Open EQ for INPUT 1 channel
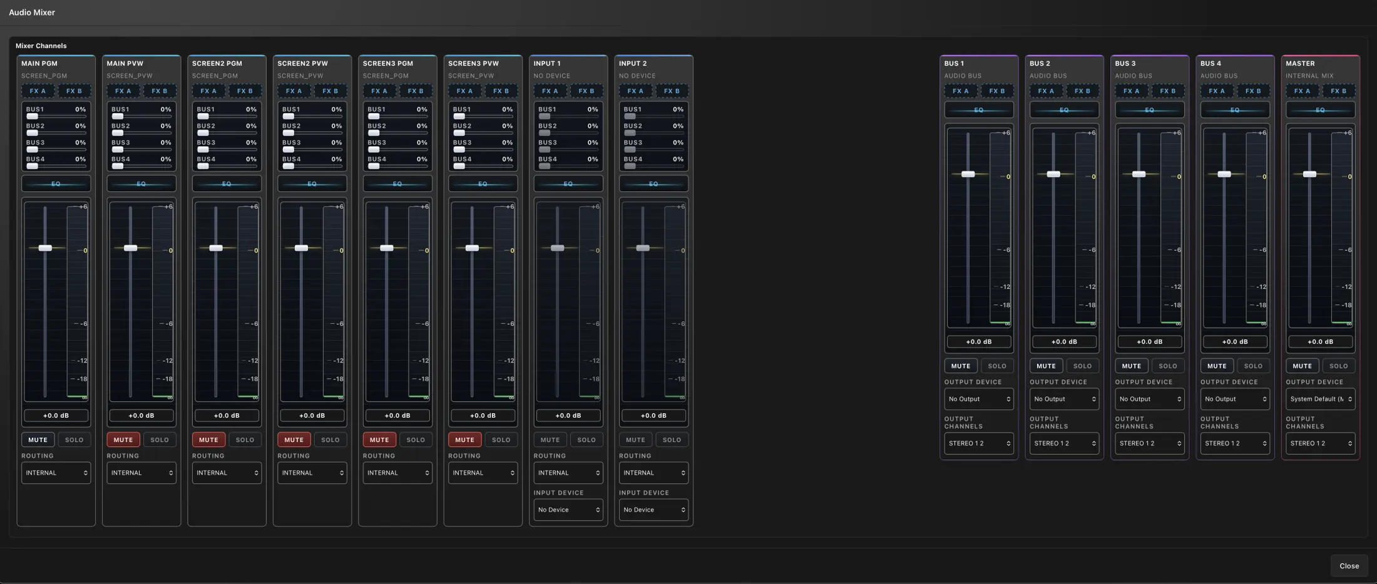 click(568, 184)
